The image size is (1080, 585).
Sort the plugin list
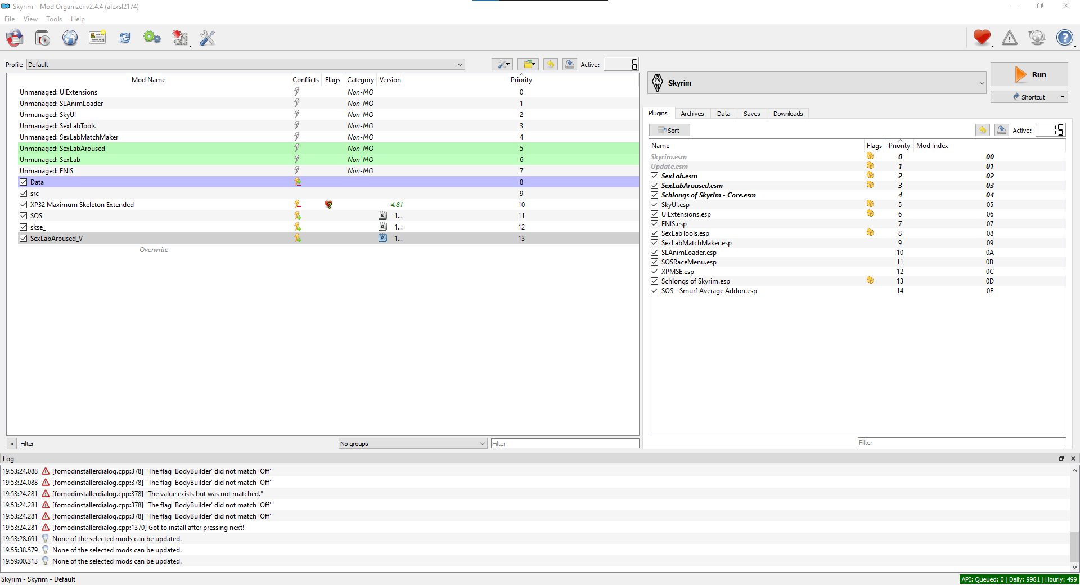pos(669,130)
